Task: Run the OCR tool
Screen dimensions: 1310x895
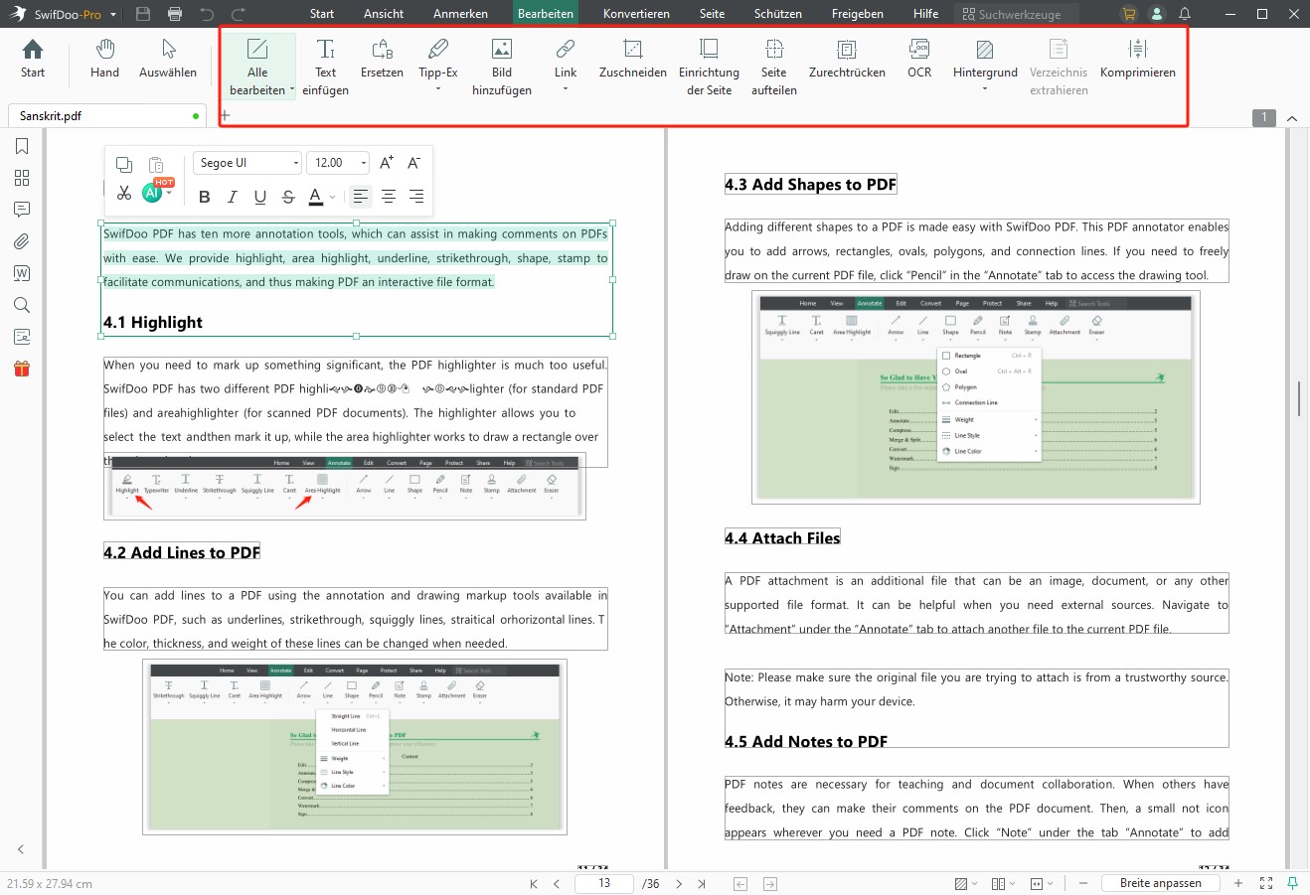Action: click(x=919, y=60)
